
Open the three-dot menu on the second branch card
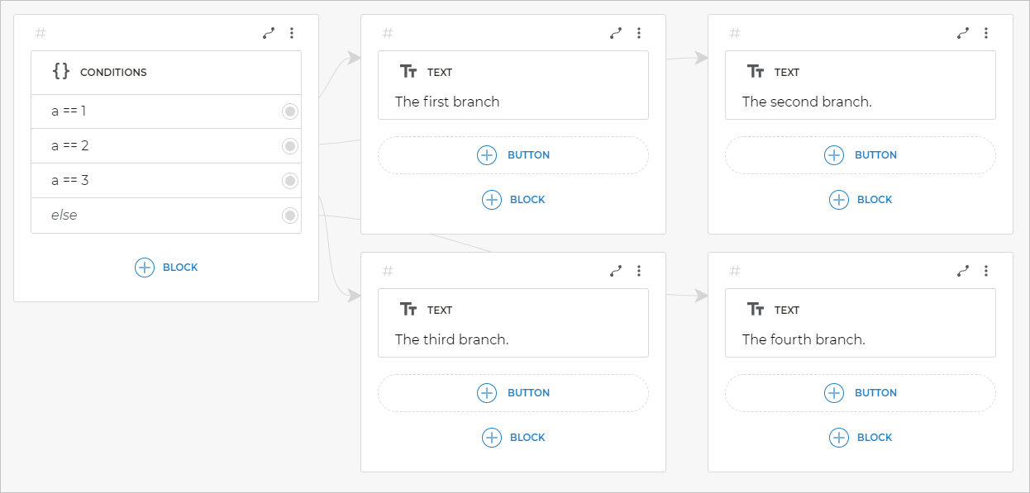tap(986, 33)
